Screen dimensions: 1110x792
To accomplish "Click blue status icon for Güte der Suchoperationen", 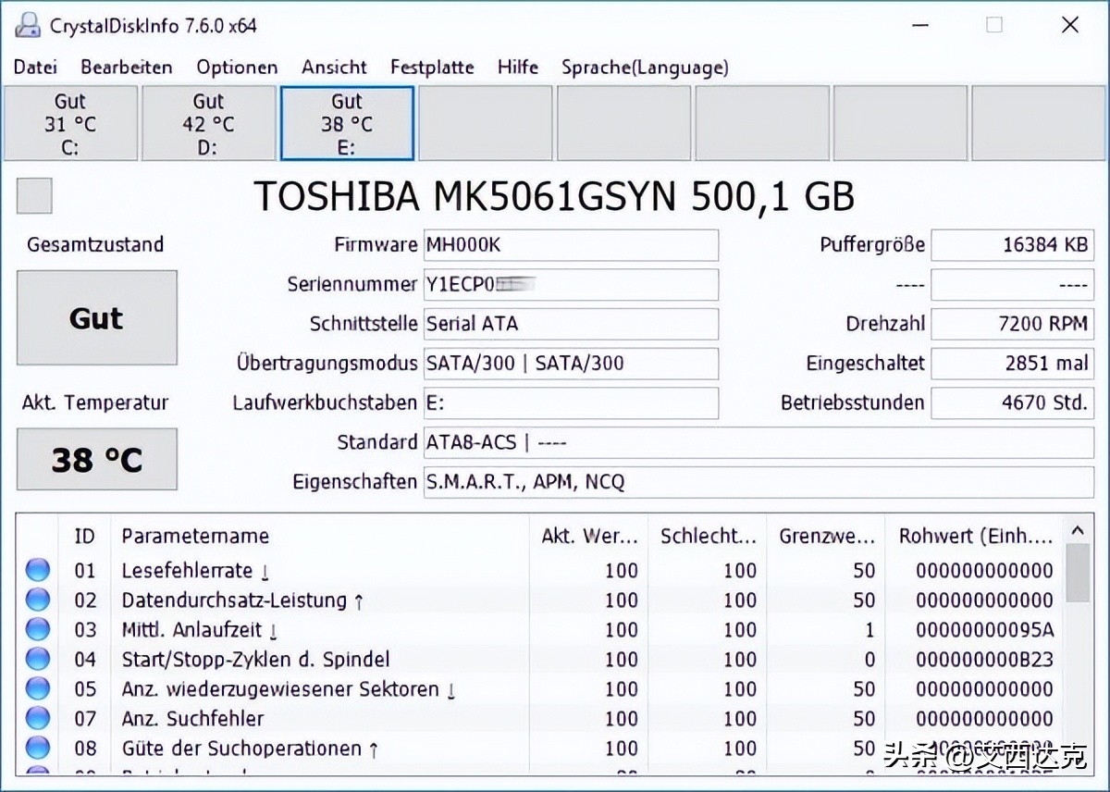I will pos(38,749).
